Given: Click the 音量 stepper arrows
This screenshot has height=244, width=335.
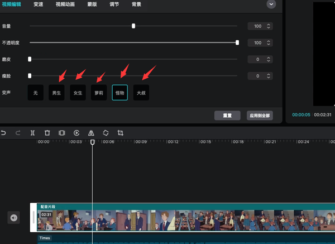Looking at the screenshot, I should tap(269, 26).
